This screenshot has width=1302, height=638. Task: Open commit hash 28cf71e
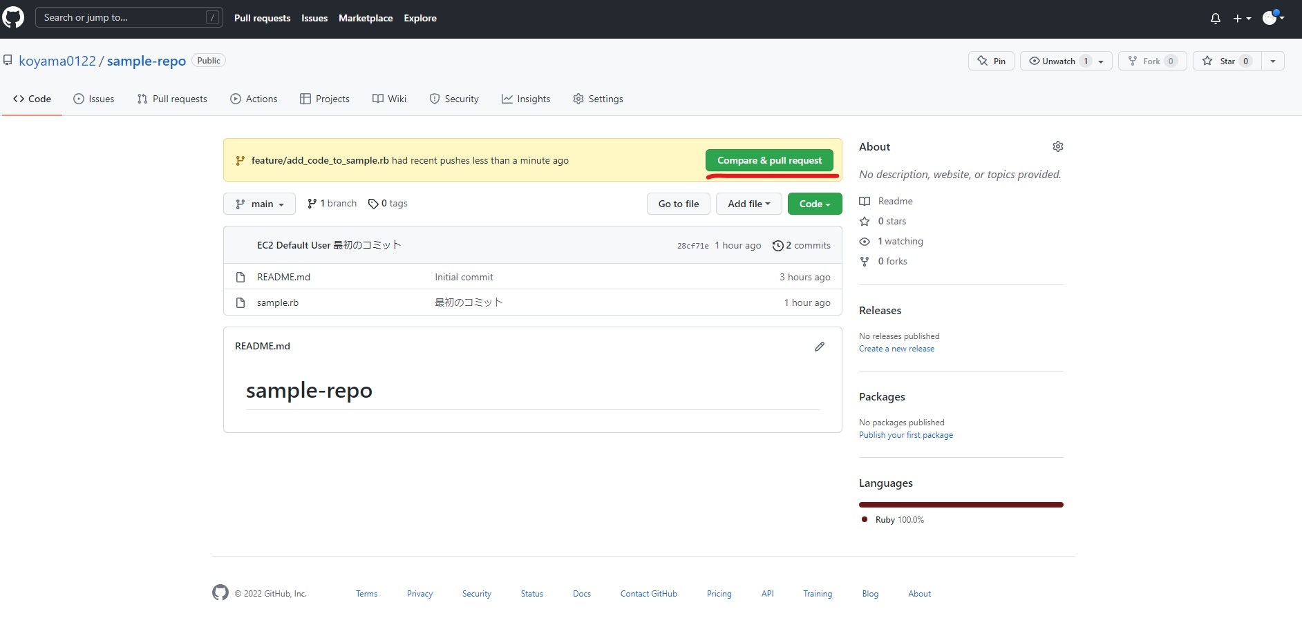(x=693, y=246)
